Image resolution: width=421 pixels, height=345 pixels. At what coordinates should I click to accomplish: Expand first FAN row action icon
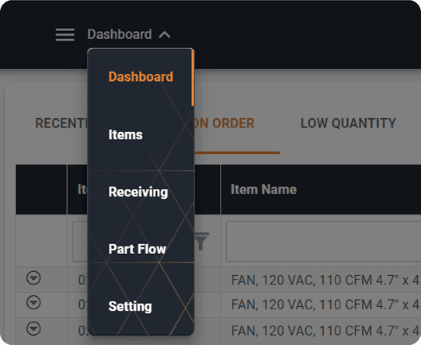(33, 278)
